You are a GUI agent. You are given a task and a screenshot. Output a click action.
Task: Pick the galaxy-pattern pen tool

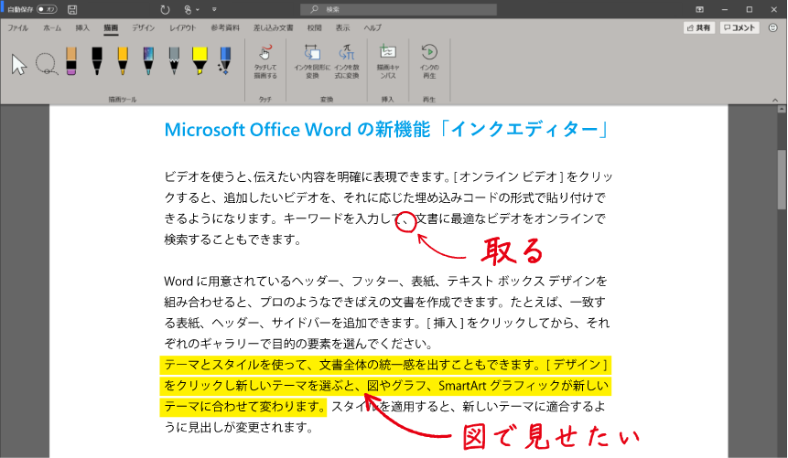(148, 60)
